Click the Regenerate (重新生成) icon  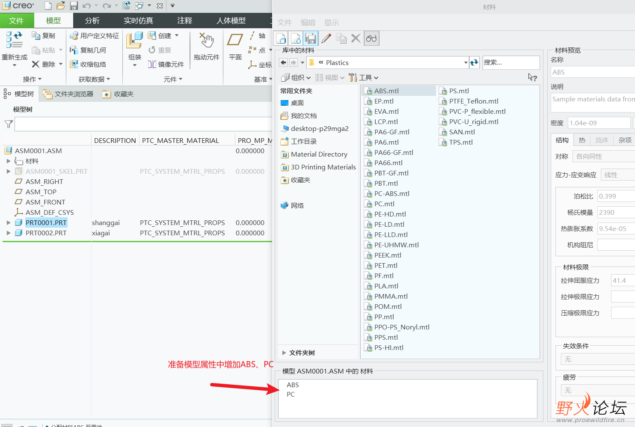pos(14,40)
